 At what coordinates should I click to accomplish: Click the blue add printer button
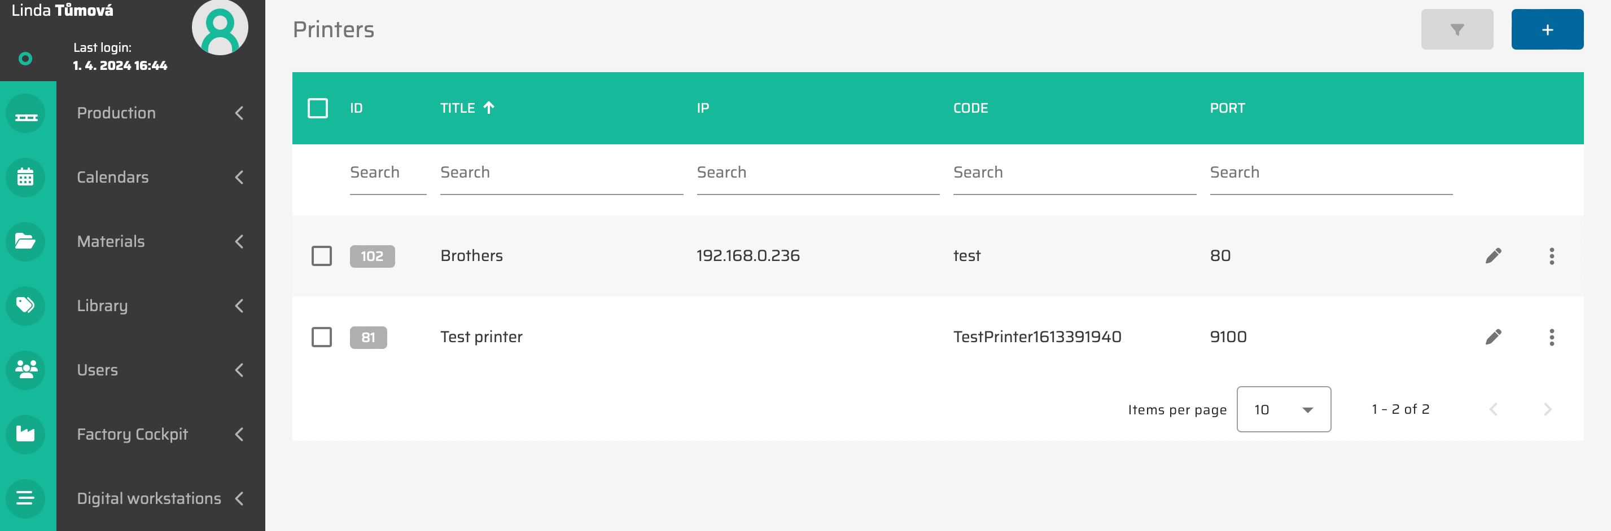click(1547, 29)
